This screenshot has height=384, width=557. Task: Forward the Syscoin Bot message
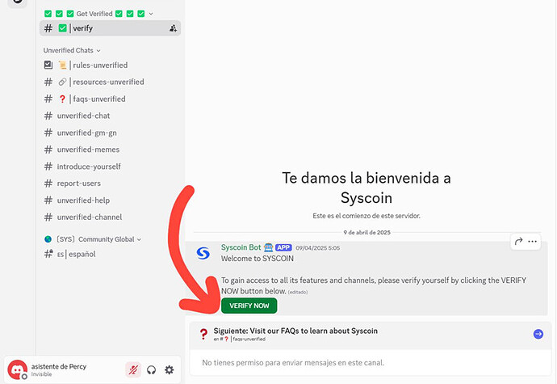click(x=518, y=241)
